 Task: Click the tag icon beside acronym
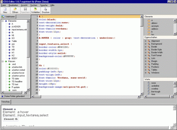pyautogui.click(x=149, y=26)
